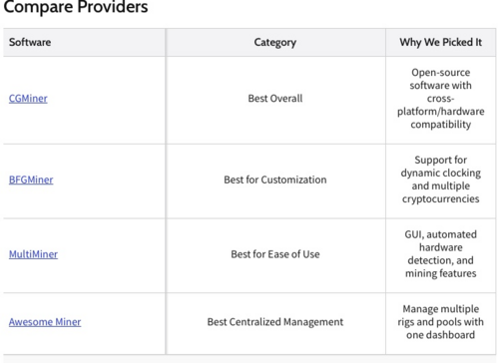Click the Software column header
The image size is (499, 363).
pyautogui.click(x=30, y=42)
